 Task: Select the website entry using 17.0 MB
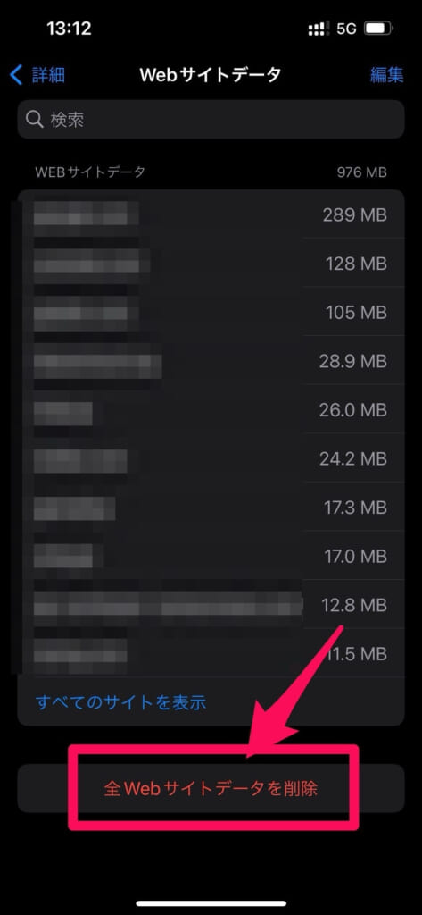(x=211, y=556)
